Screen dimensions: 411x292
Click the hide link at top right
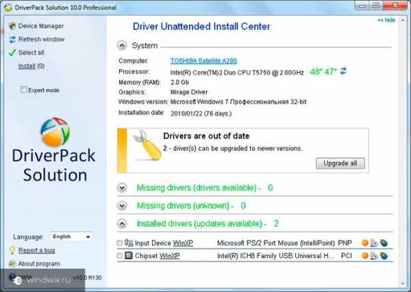386,20
